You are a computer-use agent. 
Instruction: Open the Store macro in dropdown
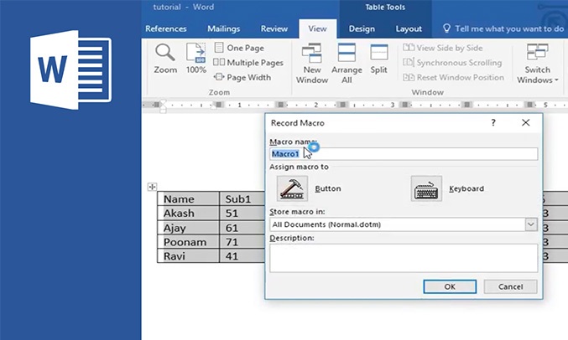[530, 224]
